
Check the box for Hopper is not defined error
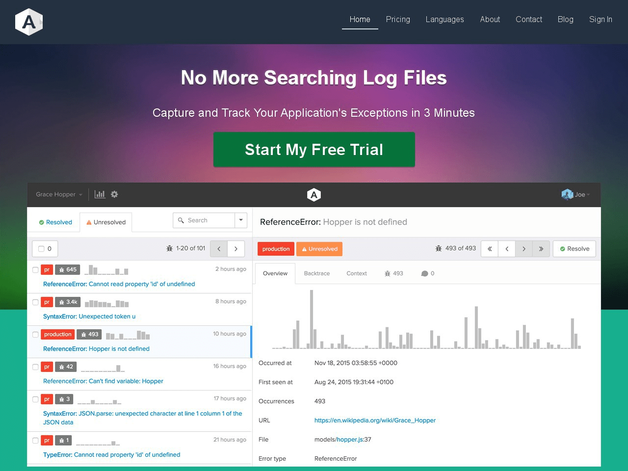point(35,335)
